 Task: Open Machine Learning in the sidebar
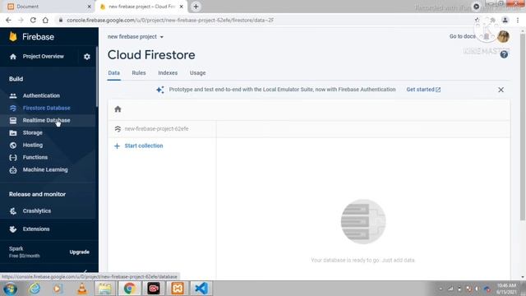45,170
